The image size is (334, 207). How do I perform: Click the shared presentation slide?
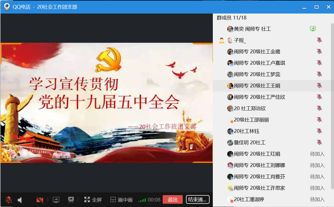click(x=107, y=103)
